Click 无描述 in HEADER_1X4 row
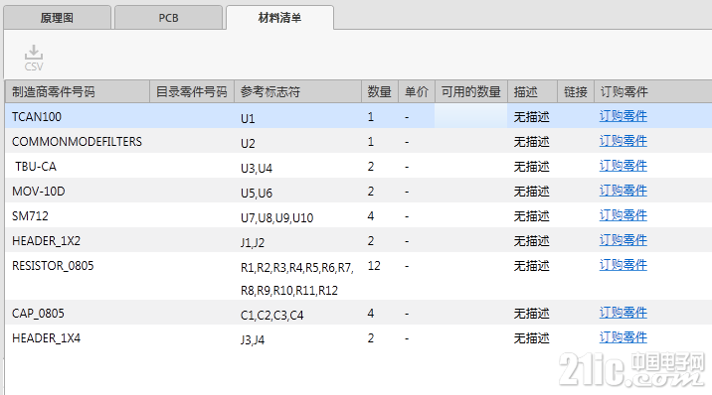This screenshot has width=712, height=395. click(x=532, y=338)
